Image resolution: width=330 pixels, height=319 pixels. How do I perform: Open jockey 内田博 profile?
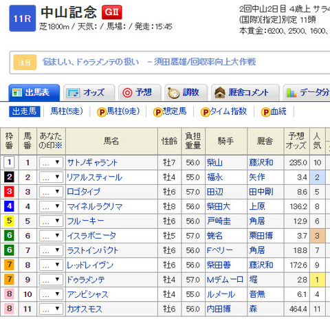[x=219, y=309]
